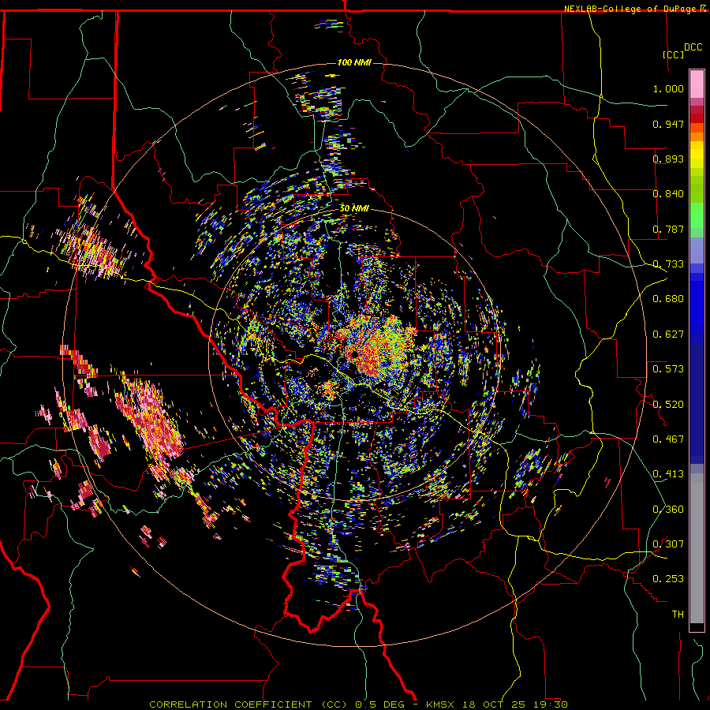The height and width of the screenshot is (710, 710).
Task: Select the 0.467 legend value
Action: [x=668, y=439]
